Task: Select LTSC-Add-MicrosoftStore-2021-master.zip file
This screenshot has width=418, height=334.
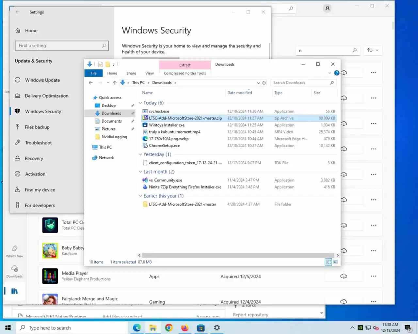Action: click(185, 118)
